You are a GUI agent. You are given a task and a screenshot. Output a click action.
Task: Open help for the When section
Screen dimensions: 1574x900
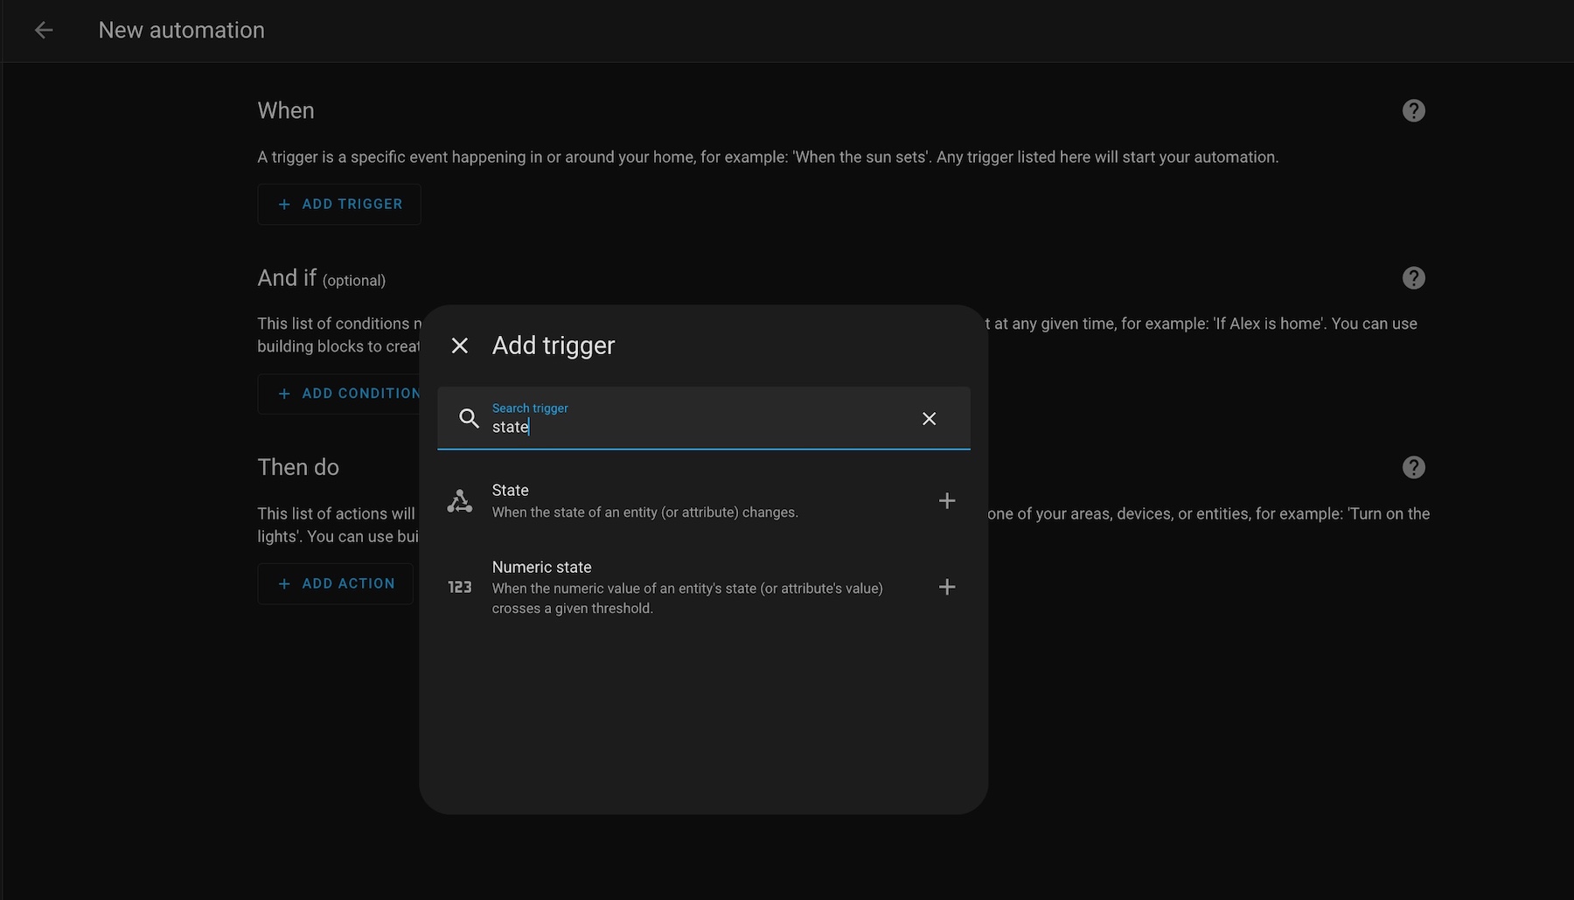pos(1414,110)
